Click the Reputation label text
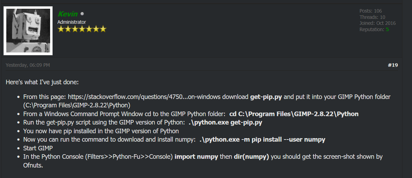Screen dimensions: 412x178 (x=372, y=29)
